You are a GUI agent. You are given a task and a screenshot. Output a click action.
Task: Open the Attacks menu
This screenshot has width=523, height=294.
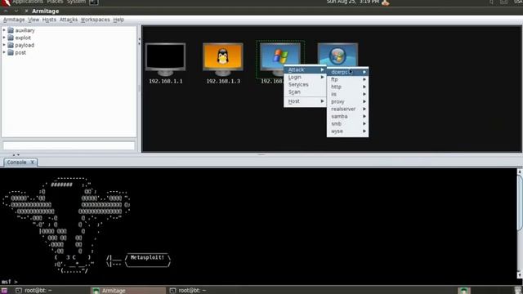coord(69,20)
